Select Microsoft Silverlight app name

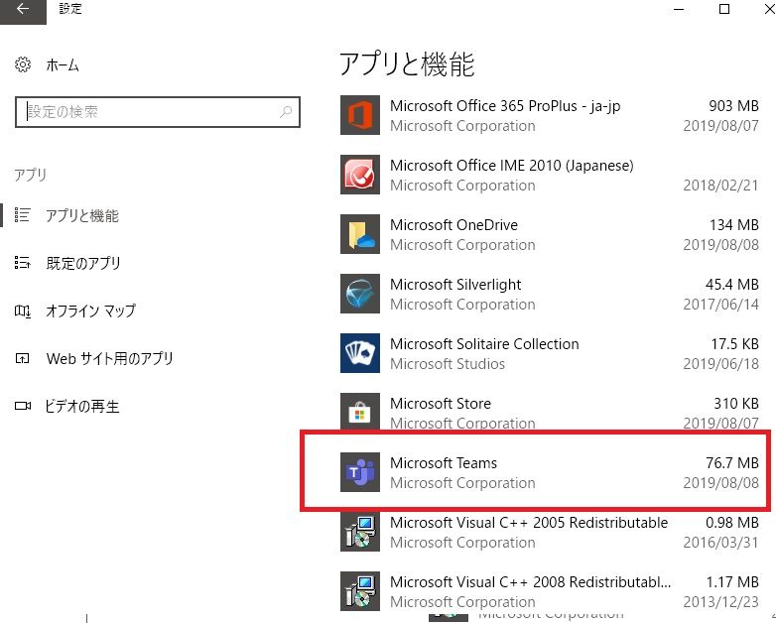tap(455, 285)
